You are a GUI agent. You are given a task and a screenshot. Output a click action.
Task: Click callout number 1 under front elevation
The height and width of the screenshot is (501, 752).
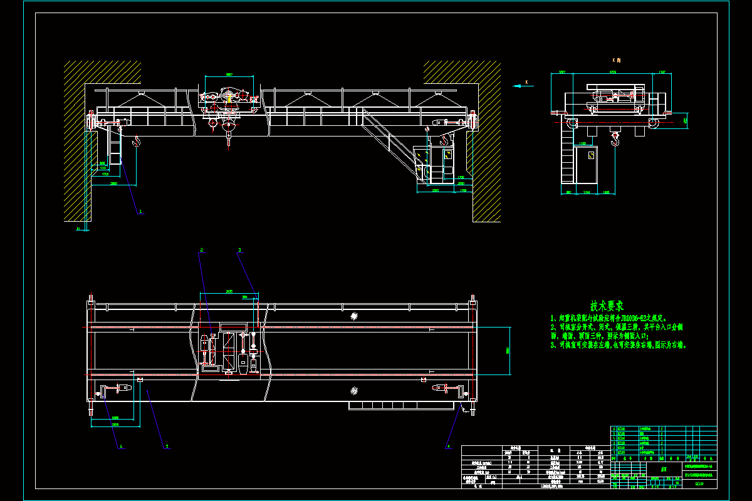point(140,212)
